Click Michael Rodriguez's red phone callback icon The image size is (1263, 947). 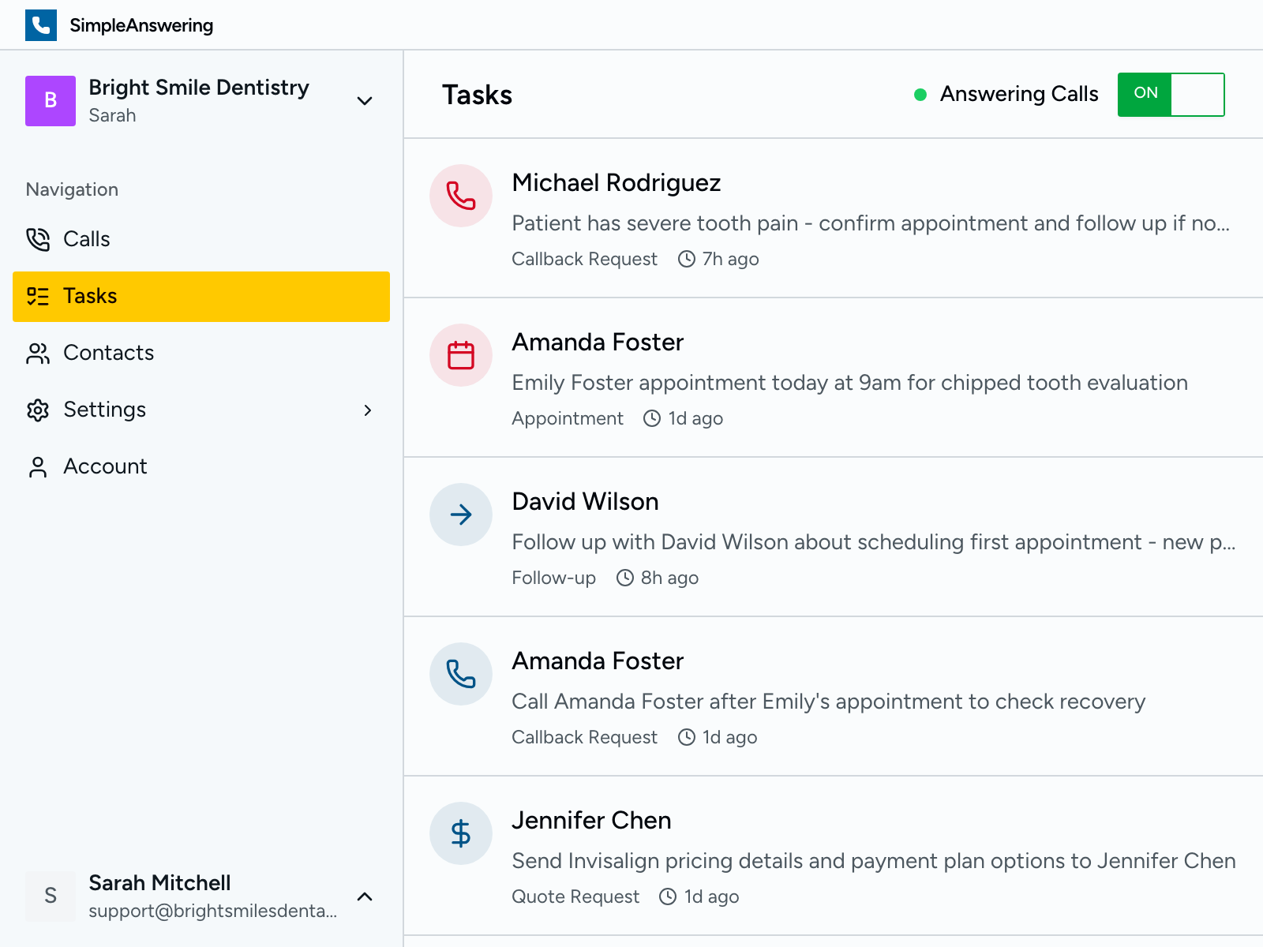click(x=461, y=196)
